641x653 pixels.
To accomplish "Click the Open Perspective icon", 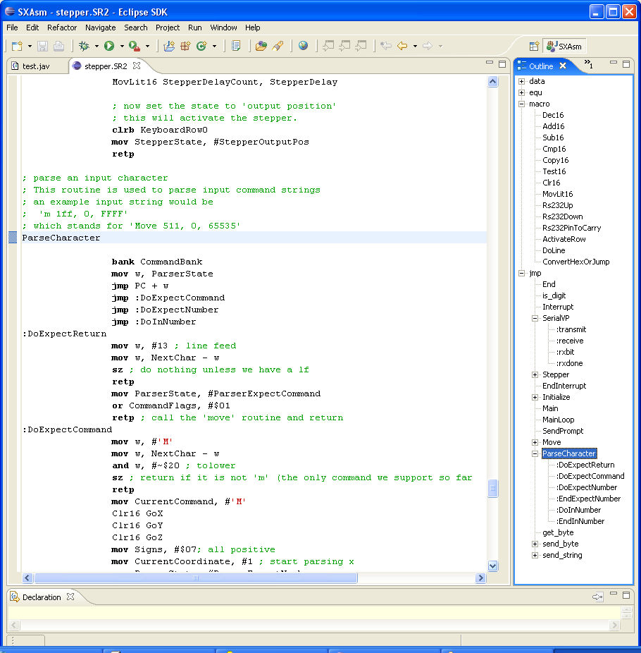I will [534, 47].
